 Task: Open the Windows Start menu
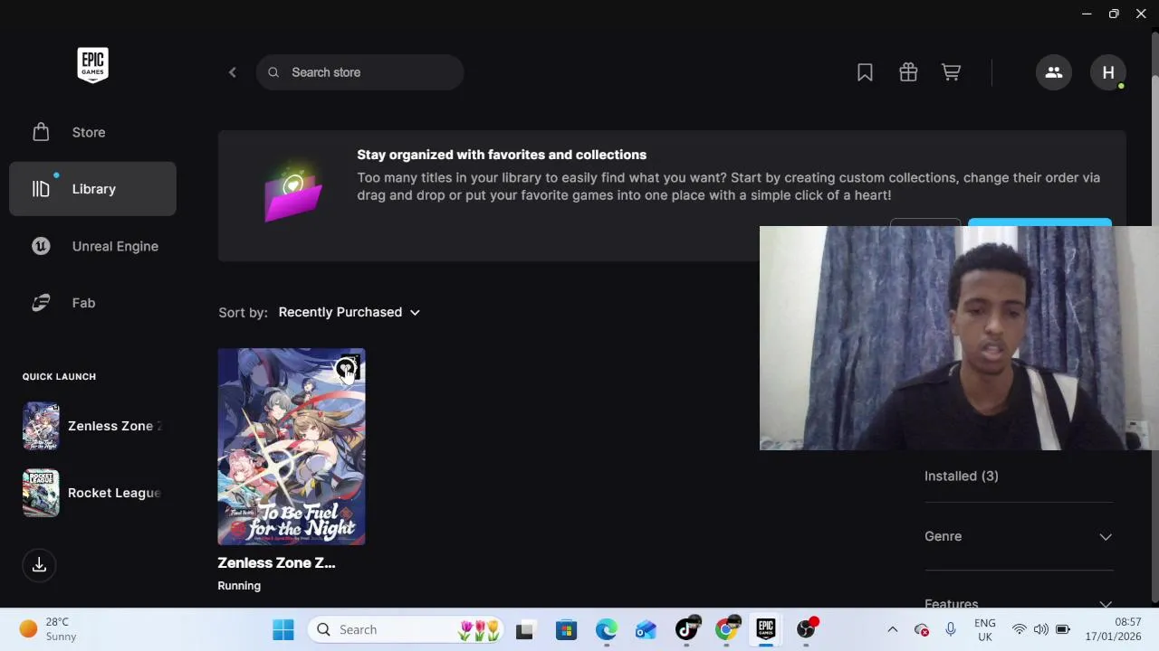point(283,629)
